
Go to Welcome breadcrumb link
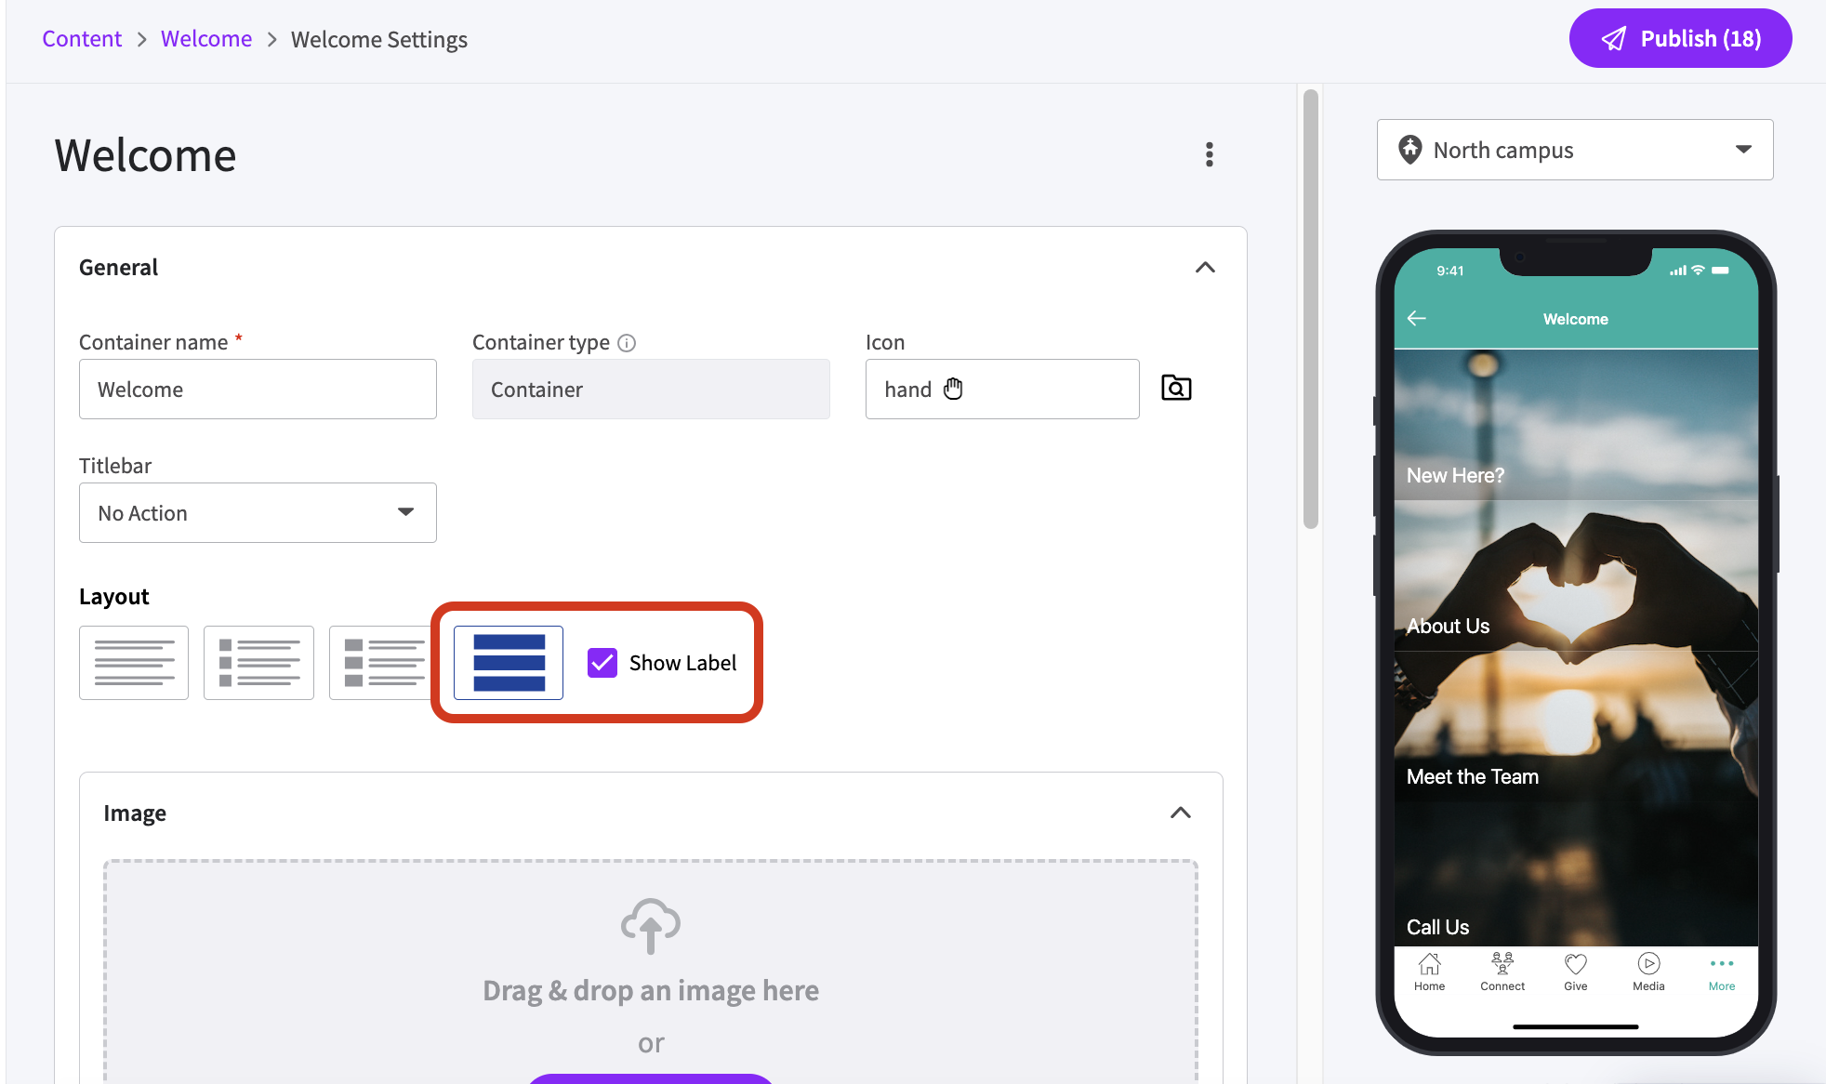click(x=206, y=39)
